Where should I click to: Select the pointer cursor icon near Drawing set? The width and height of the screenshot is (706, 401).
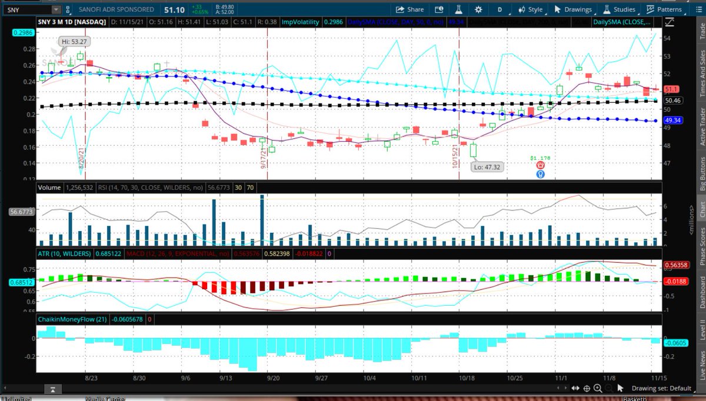coord(621,388)
